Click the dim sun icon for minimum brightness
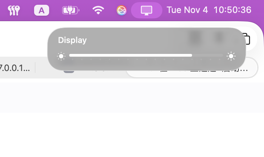 click(x=61, y=56)
